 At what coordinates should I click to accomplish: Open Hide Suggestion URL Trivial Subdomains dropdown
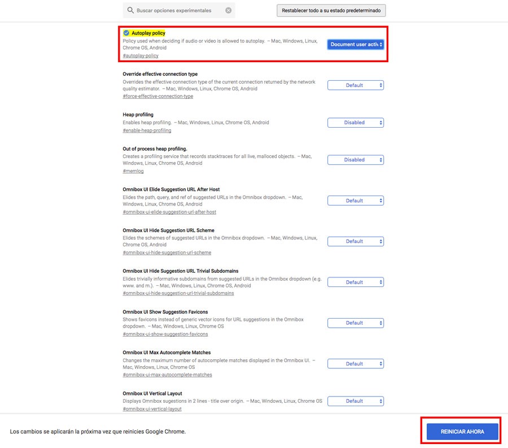356,282
